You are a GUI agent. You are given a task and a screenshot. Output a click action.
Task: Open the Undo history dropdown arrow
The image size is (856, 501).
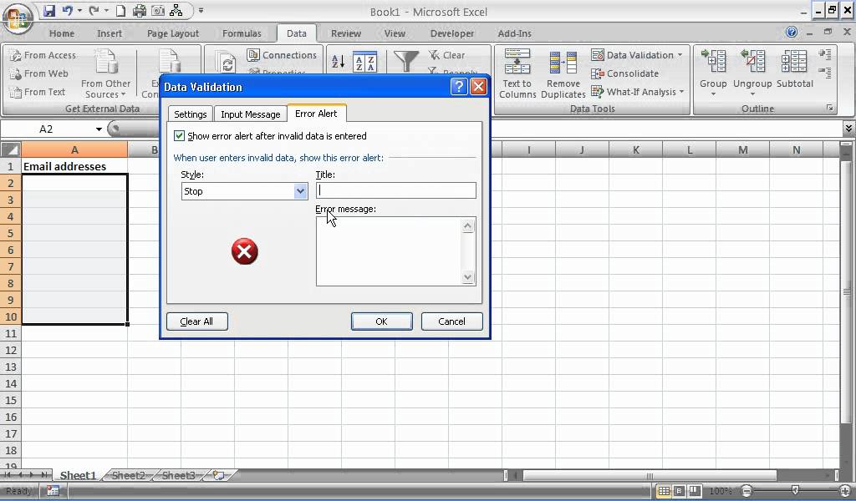click(79, 11)
